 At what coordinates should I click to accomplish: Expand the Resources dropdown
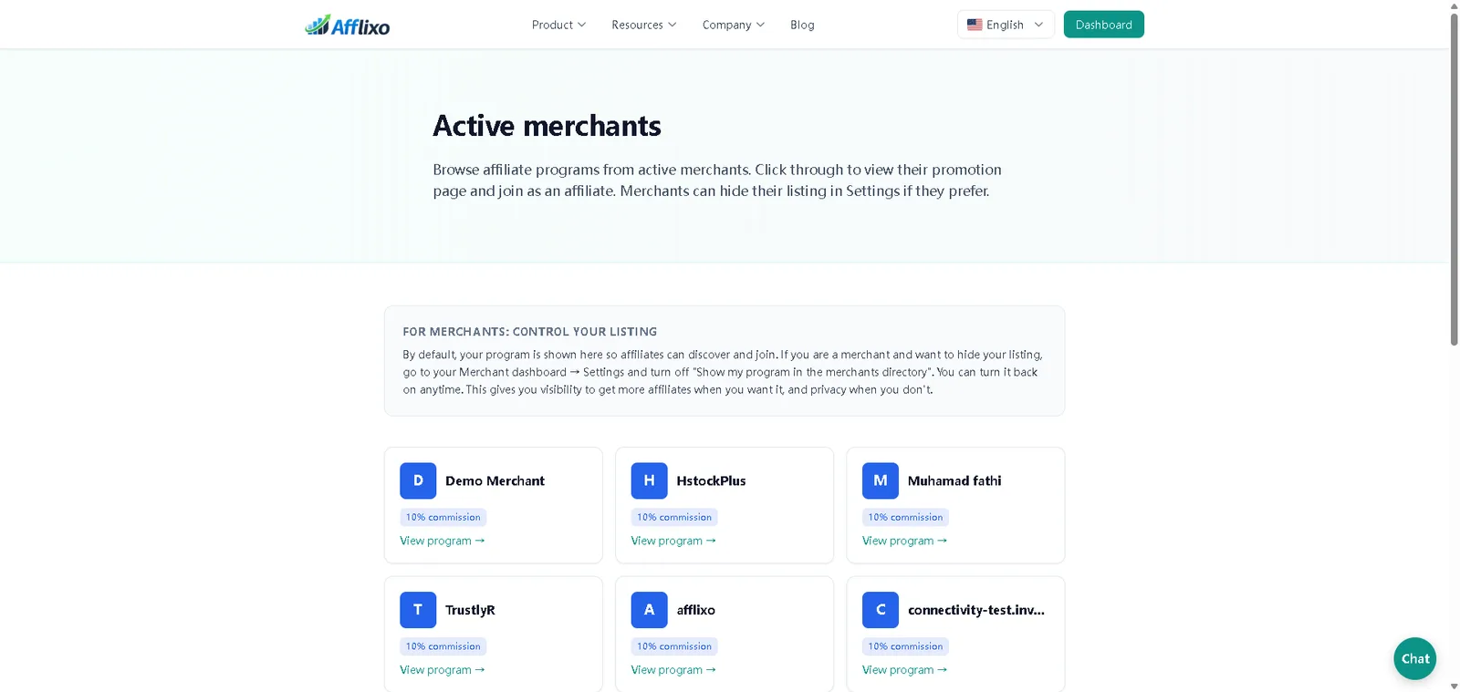point(643,25)
